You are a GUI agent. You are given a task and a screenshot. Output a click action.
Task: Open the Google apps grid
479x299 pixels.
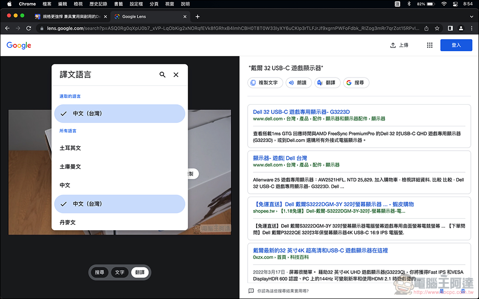pyautogui.click(x=430, y=45)
